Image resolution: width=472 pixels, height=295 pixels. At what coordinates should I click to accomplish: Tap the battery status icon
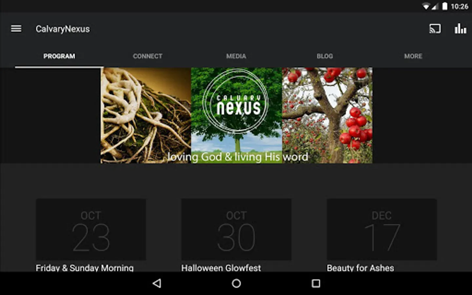445,6
